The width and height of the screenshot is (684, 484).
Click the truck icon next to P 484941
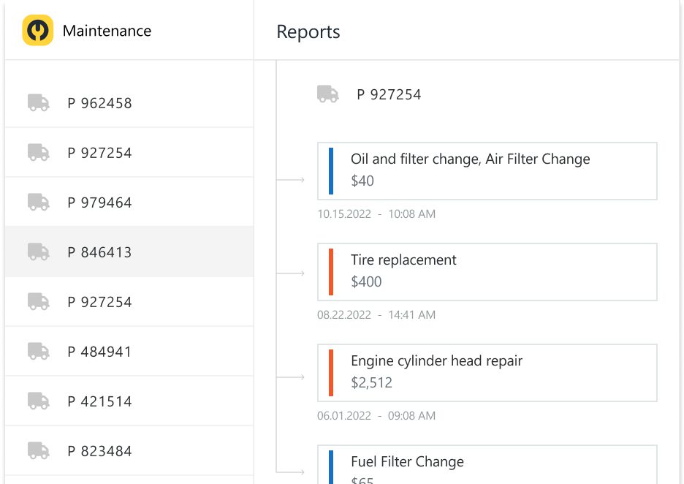(38, 351)
